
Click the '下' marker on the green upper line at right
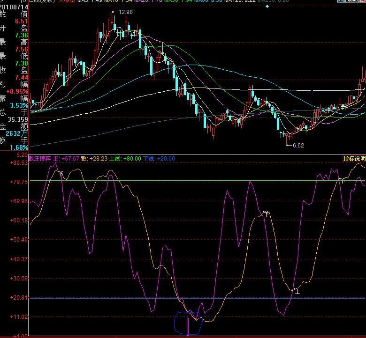pos(342,180)
